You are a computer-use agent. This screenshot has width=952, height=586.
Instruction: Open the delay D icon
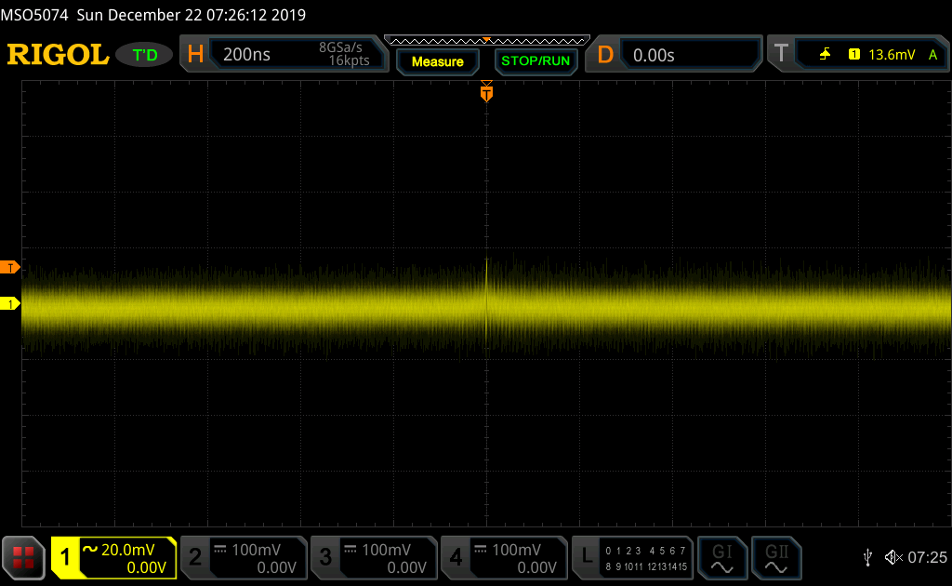click(604, 55)
